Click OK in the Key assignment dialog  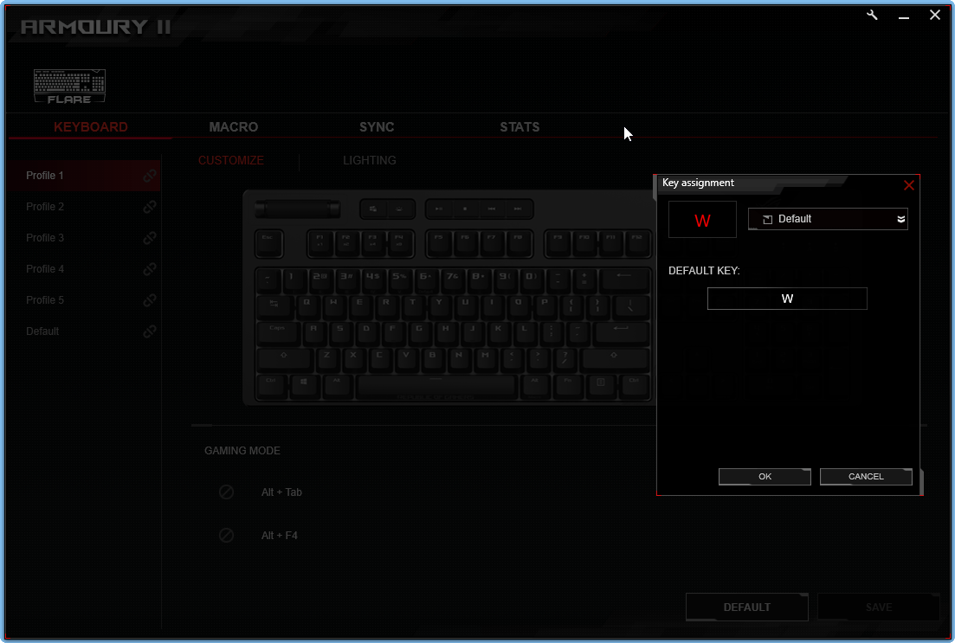765,477
